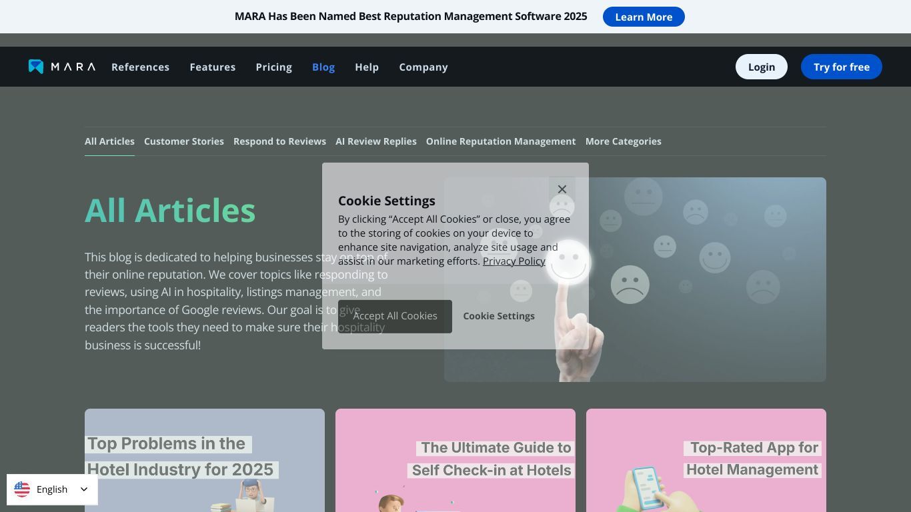Select the AI Review Replies tab
The height and width of the screenshot is (512, 911).
pos(376,141)
